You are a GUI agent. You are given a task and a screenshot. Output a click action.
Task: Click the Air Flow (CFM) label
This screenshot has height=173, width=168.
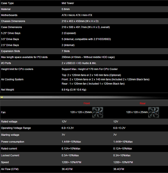pyautogui.click(x=10, y=169)
